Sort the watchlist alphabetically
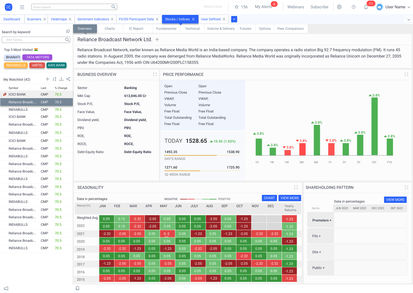The width and height of the screenshot is (413, 293). tap(54, 79)
